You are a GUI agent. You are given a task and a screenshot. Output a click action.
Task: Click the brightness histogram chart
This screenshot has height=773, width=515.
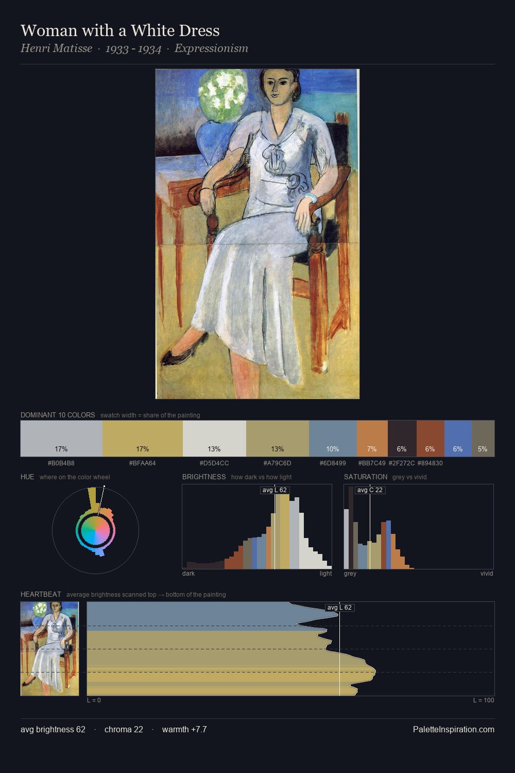pos(257,527)
